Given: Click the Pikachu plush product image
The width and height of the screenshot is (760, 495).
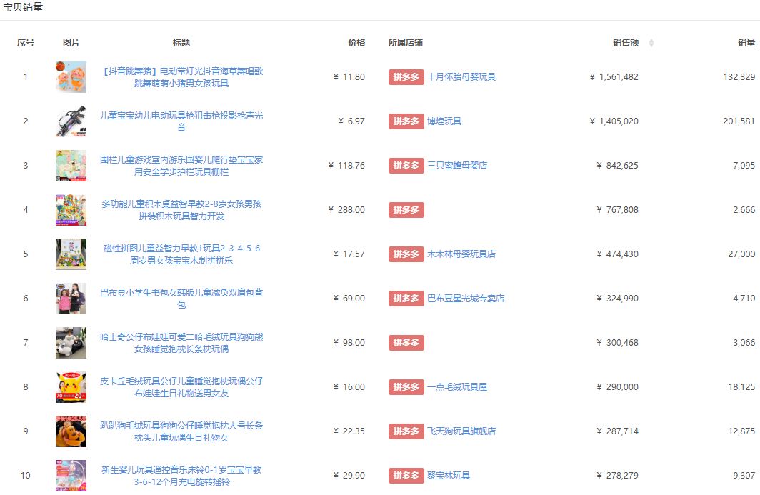Looking at the screenshot, I should [x=70, y=386].
